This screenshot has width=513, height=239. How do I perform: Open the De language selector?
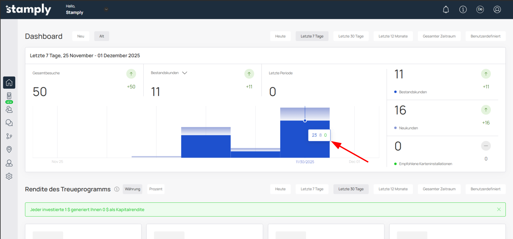coord(480,9)
